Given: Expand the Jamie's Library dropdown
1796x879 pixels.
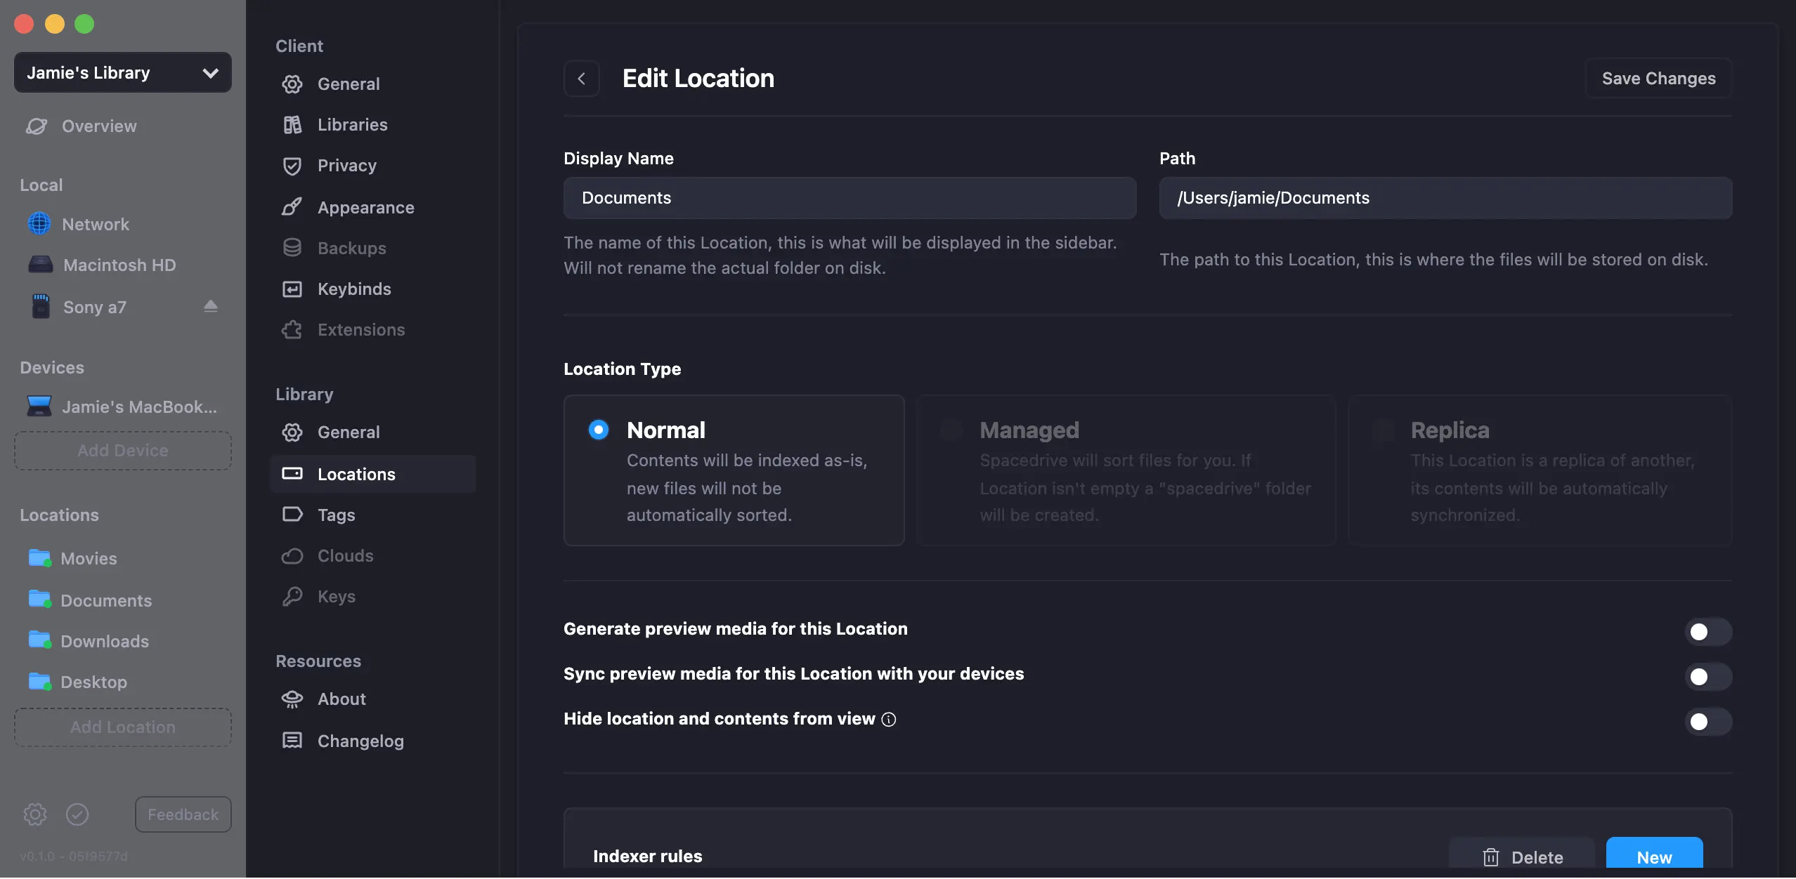Looking at the screenshot, I should tap(123, 72).
